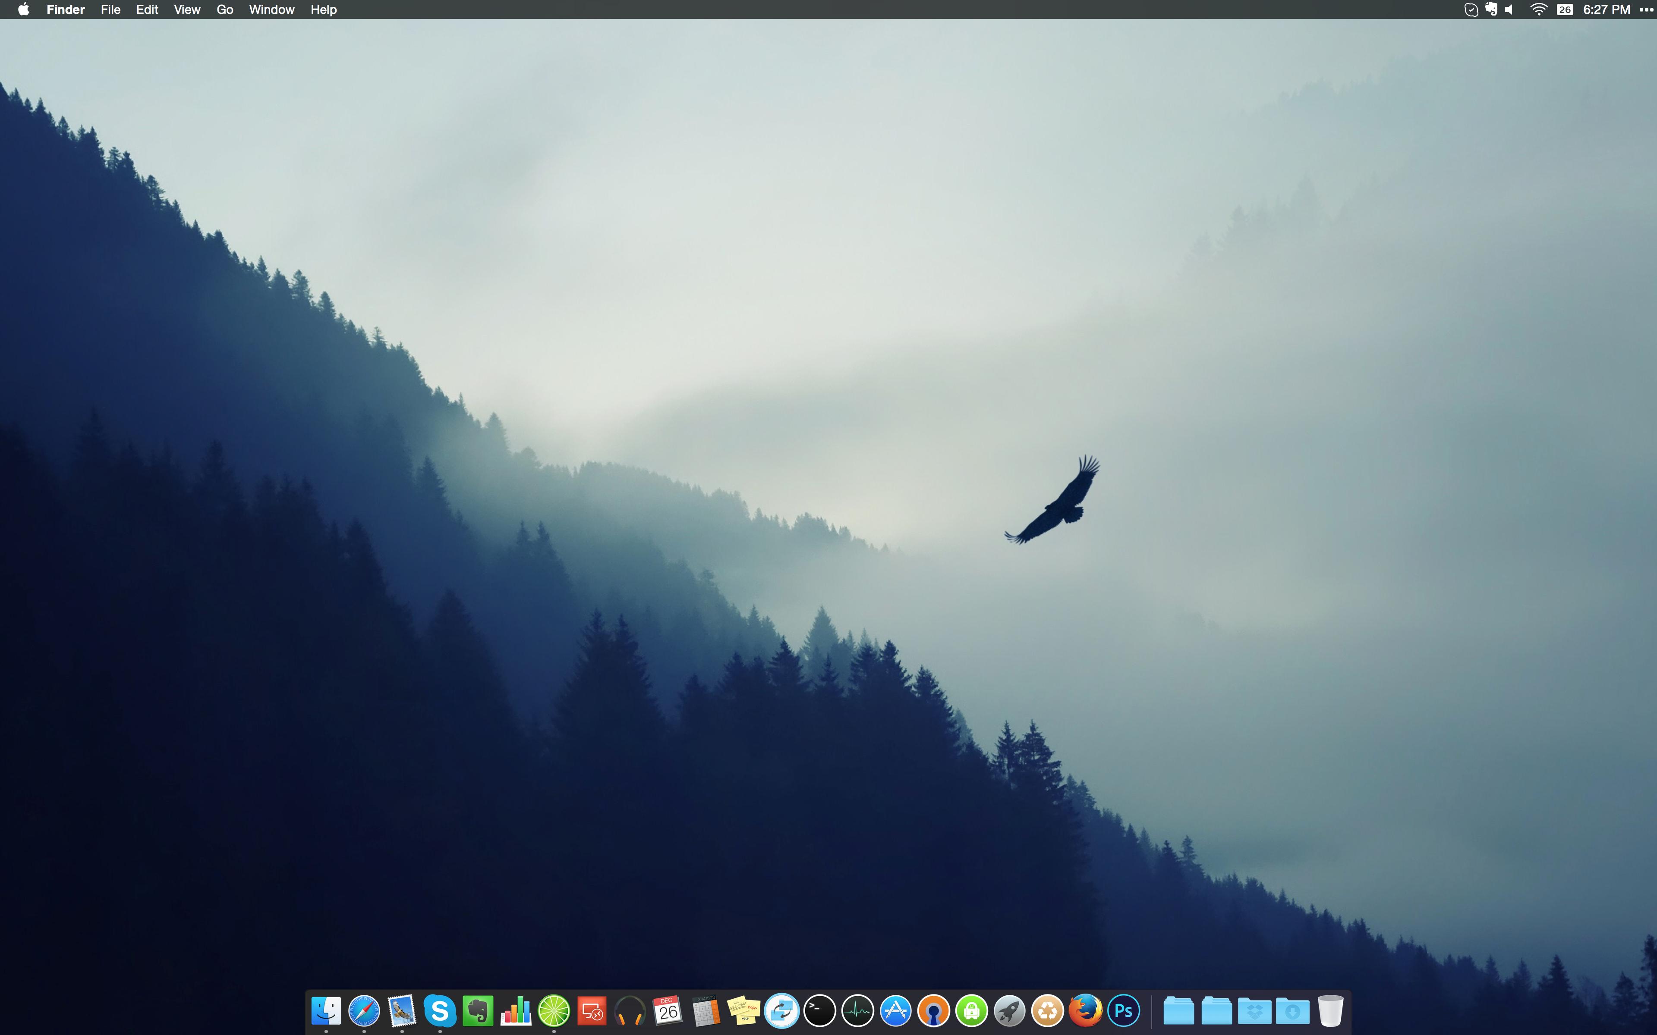The height and width of the screenshot is (1035, 1657).
Task: Open the Terminal dock icon
Action: [x=819, y=1010]
